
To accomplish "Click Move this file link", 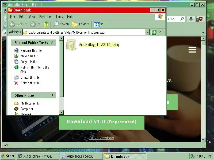I will coord(29,56).
